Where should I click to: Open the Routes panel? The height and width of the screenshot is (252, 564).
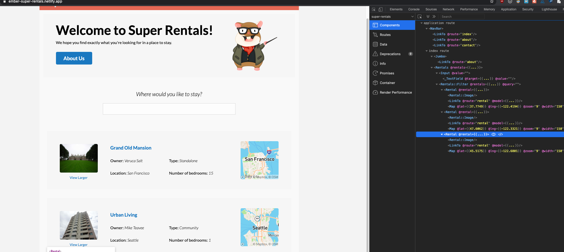coord(392,35)
